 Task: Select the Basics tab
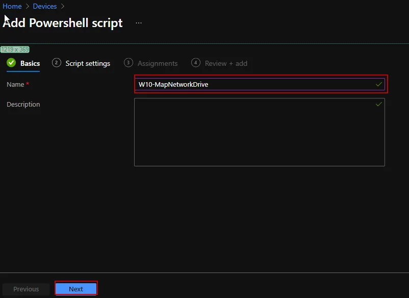coord(23,63)
